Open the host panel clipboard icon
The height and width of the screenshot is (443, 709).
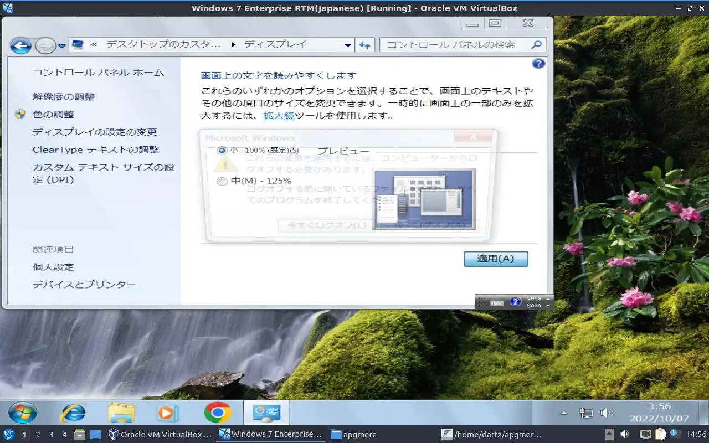coord(660,435)
